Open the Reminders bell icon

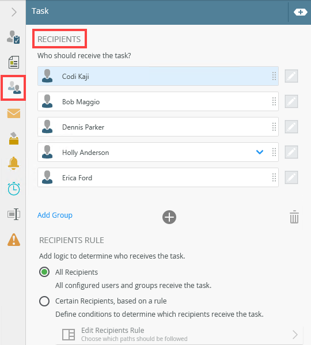click(13, 163)
